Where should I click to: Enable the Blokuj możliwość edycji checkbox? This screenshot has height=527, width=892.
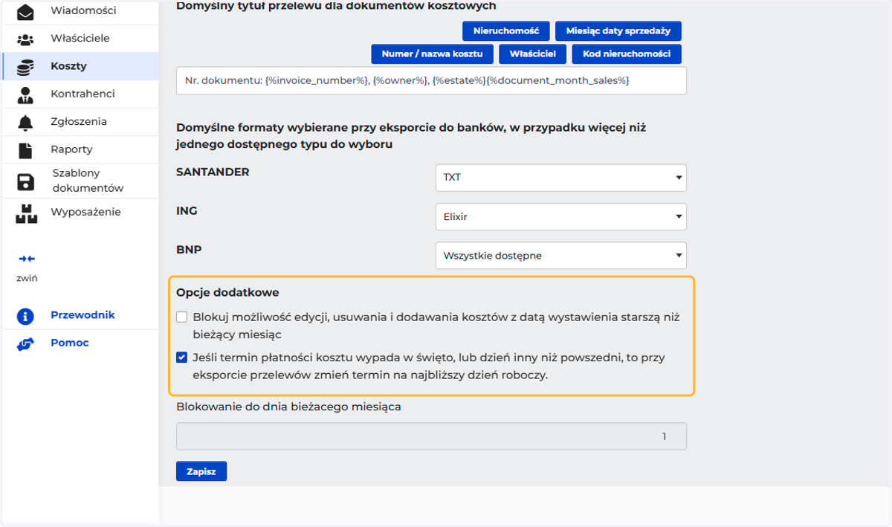pos(182,317)
